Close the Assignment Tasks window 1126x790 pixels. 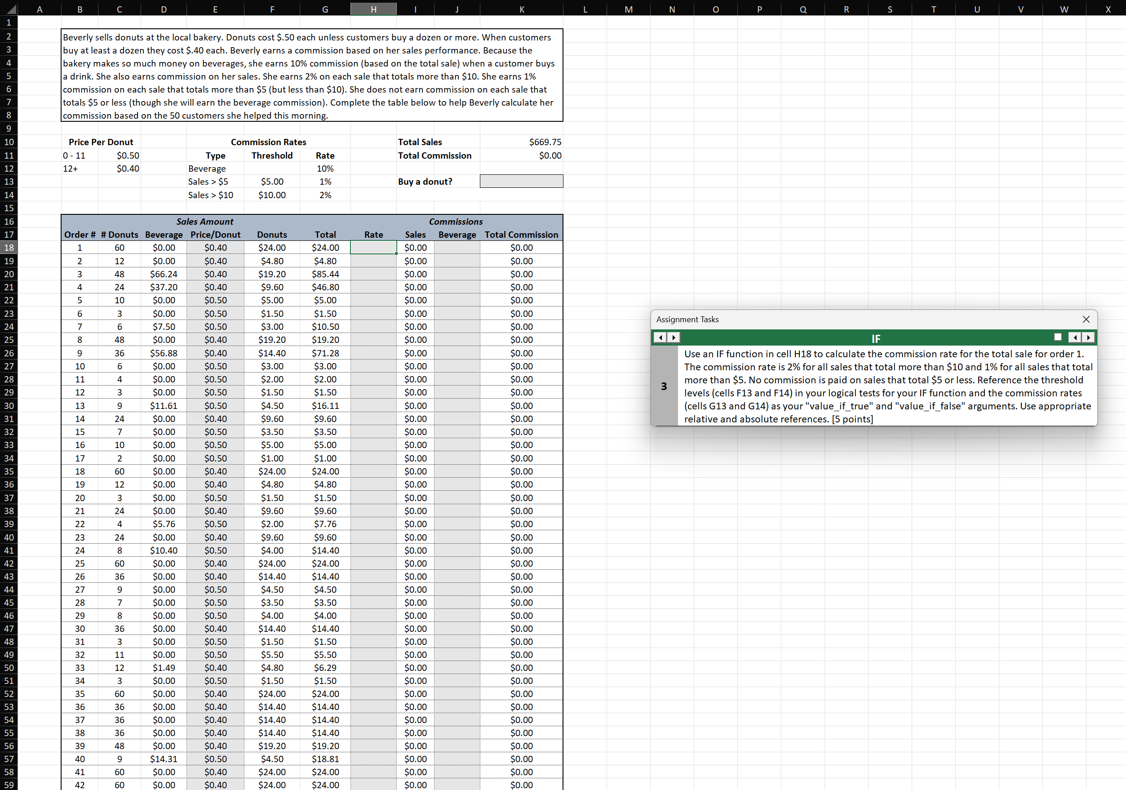point(1086,319)
